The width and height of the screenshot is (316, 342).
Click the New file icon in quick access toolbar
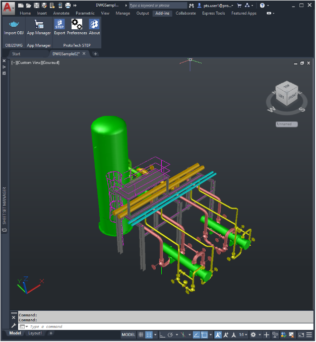21,6
